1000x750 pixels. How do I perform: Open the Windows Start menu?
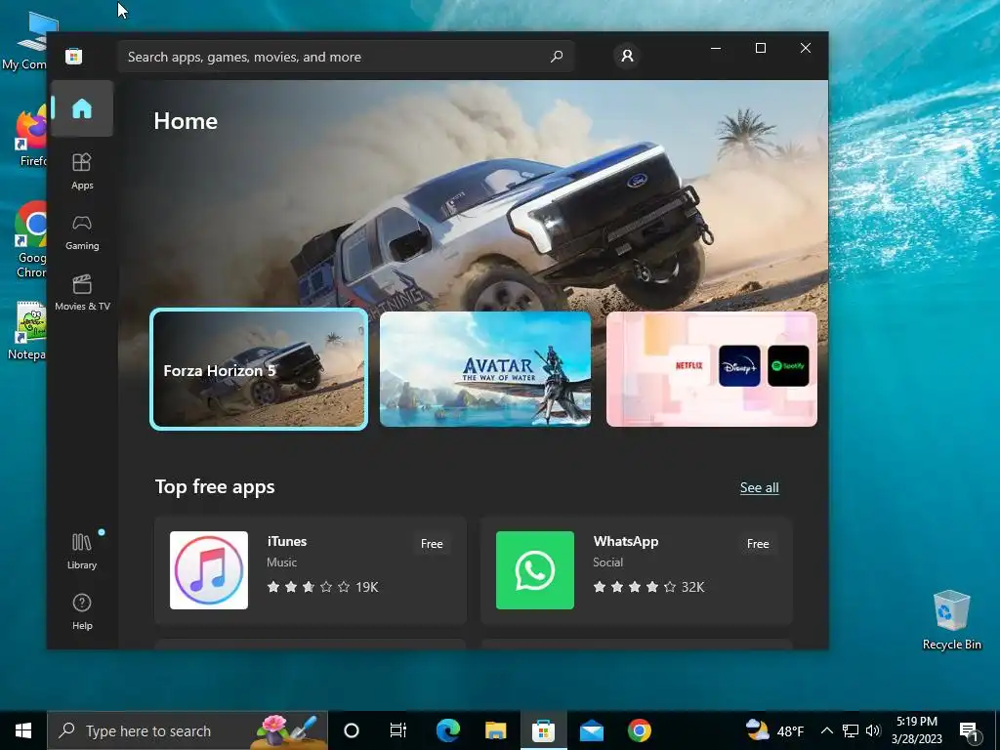tap(23, 730)
